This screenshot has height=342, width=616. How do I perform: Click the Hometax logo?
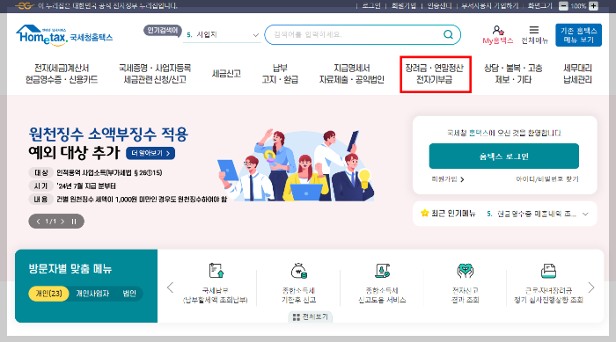pyautogui.click(x=64, y=35)
